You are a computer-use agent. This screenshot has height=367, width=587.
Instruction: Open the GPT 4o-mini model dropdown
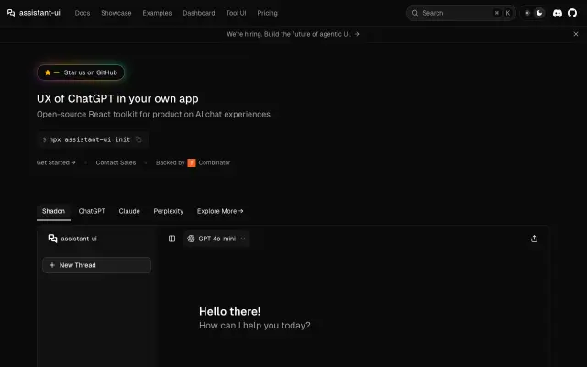[x=216, y=239]
